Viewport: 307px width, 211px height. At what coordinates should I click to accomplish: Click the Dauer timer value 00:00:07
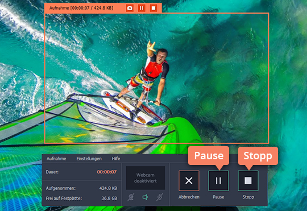tap(107, 172)
